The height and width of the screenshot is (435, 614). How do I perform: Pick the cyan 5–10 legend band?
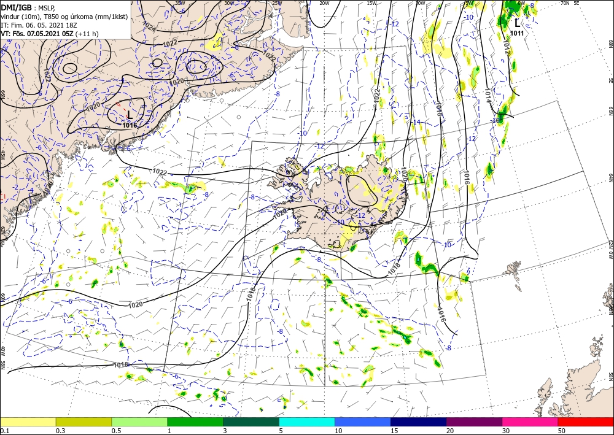click(307, 422)
